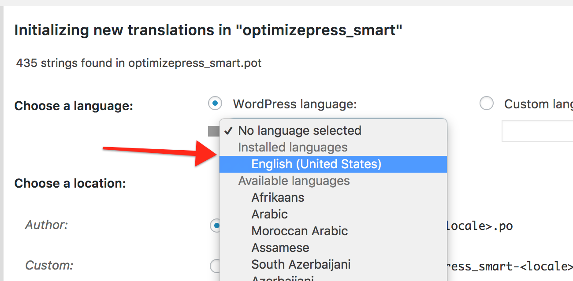Click the optimizepress_smart.pot filename text
Viewport: 573px width, 281px height.
(x=194, y=63)
